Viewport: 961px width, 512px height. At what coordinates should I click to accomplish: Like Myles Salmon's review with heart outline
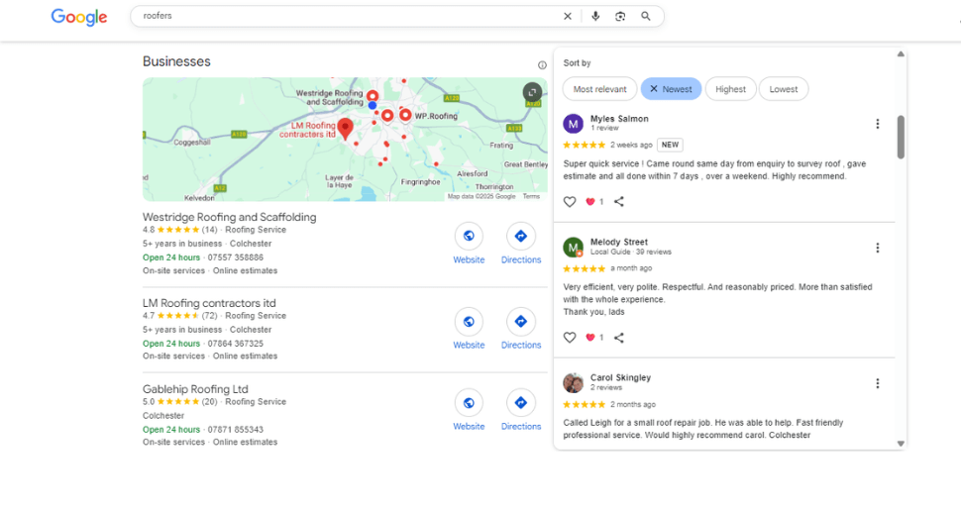(570, 201)
